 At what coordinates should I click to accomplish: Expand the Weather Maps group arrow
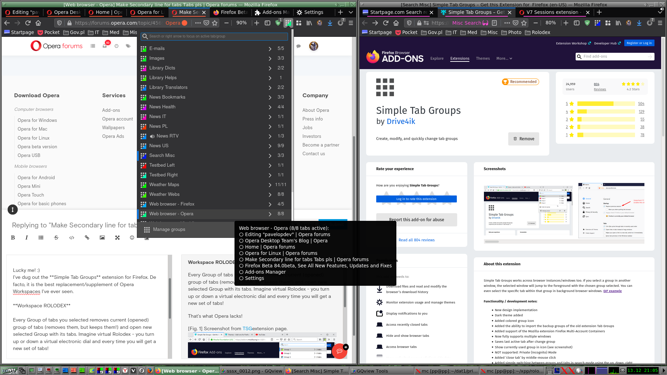click(x=270, y=185)
